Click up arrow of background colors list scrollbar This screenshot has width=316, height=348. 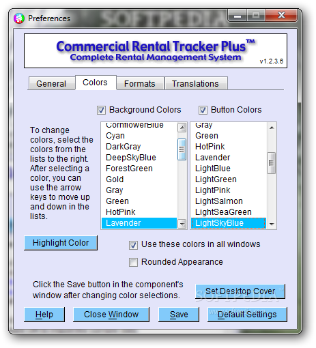(x=182, y=128)
